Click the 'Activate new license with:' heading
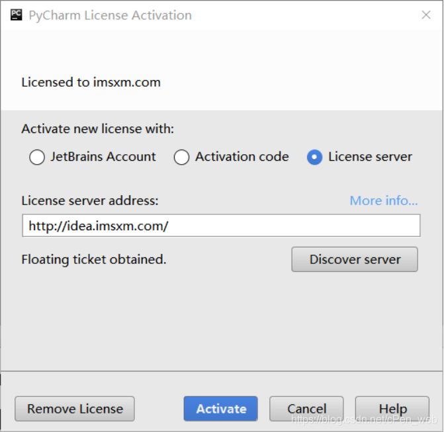Screen dimensions: 444x432 pos(97,129)
